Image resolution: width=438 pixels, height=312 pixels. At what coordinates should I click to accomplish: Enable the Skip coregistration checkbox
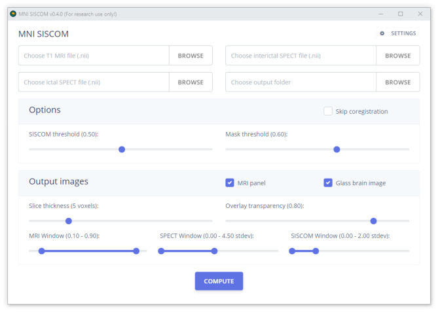pyautogui.click(x=328, y=111)
